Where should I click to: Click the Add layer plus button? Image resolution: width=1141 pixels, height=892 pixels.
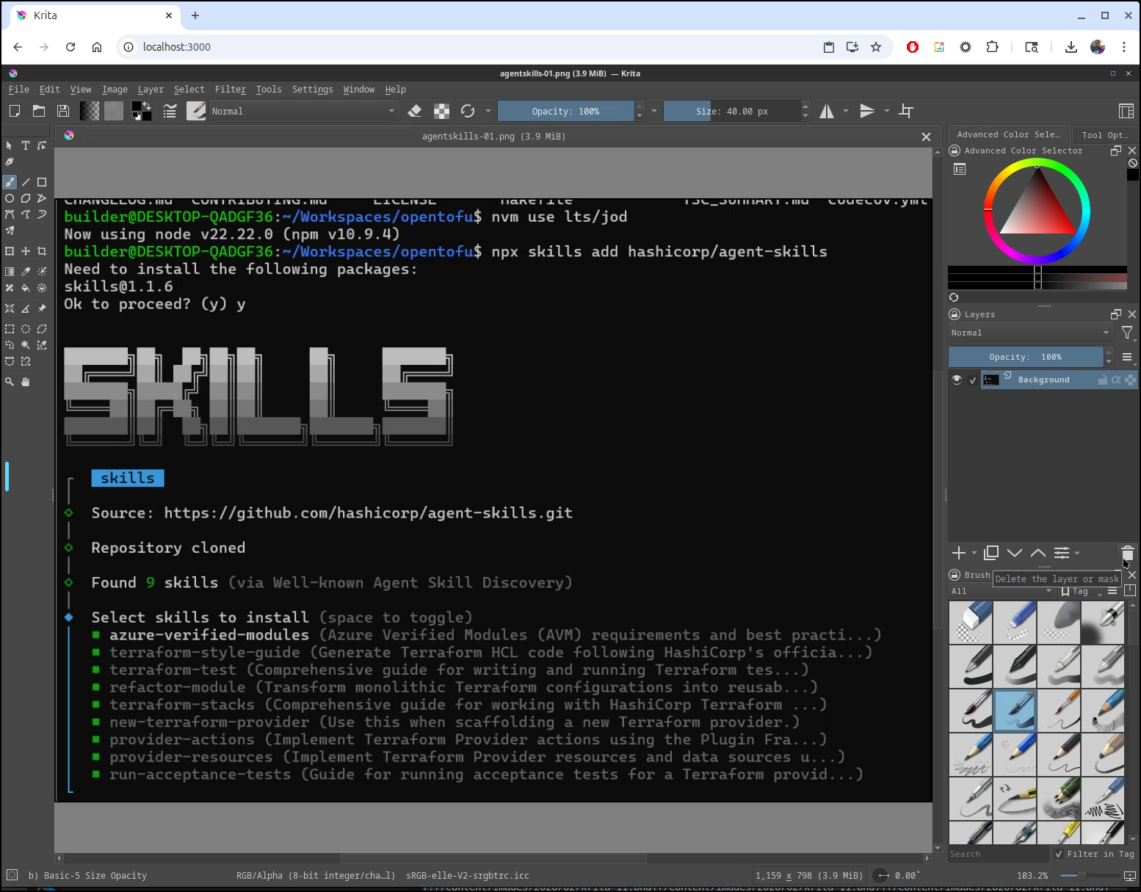pos(958,553)
